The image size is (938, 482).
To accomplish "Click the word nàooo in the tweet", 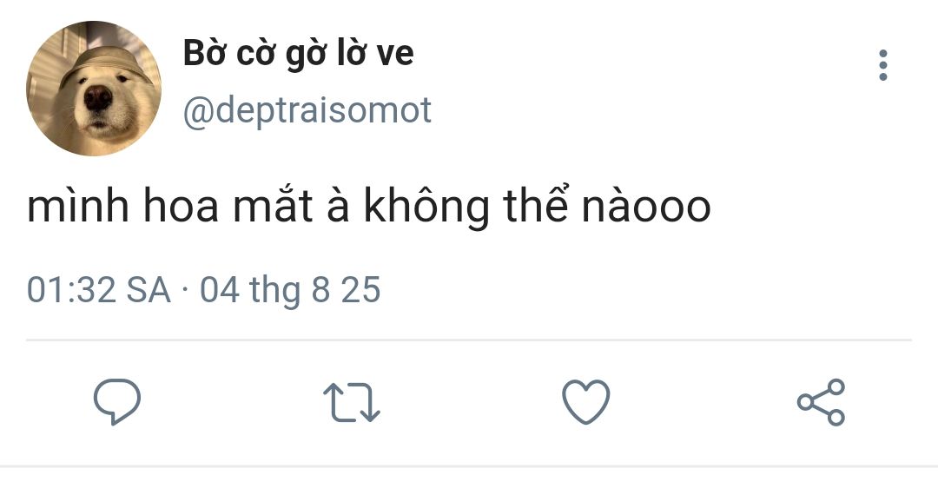I will [646, 207].
